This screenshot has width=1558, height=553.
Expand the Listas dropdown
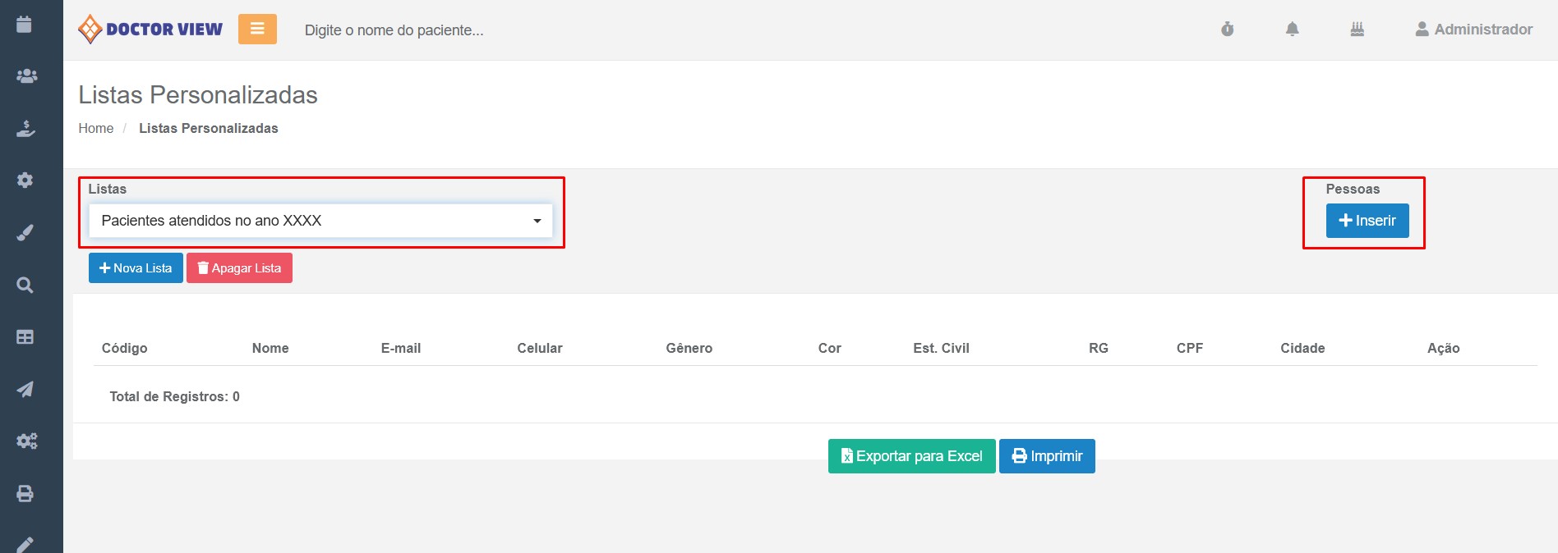pyautogui.click(x=320, y=221)
